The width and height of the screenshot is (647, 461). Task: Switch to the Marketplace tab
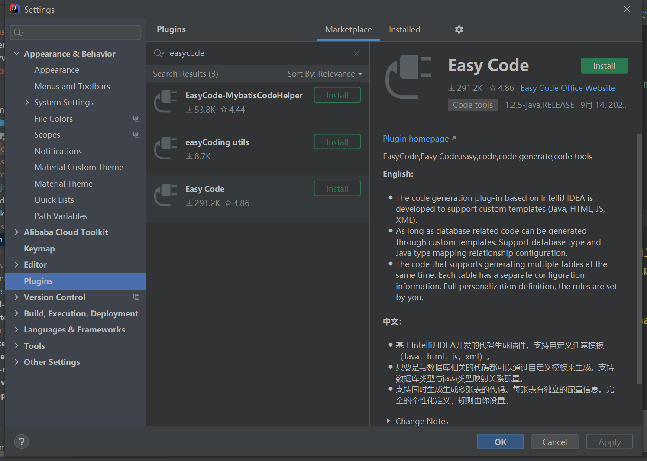click(x=349, y=30)
